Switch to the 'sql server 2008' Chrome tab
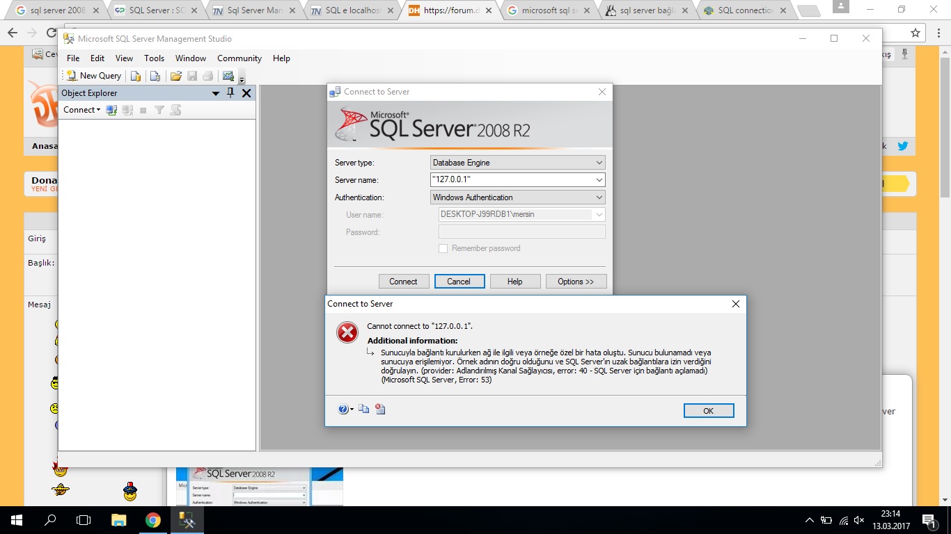 pos(58,10)
